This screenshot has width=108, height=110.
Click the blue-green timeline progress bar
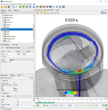tap(45, 103)
